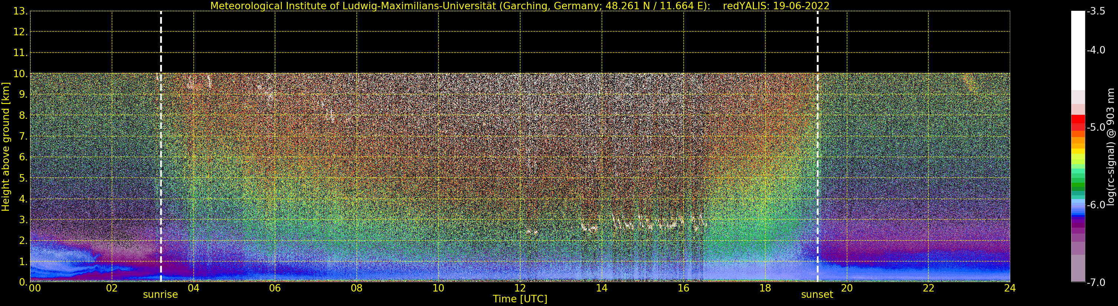Click the height axis tick label '12.'
This screenshot has height=306, width=1118.
21,32
